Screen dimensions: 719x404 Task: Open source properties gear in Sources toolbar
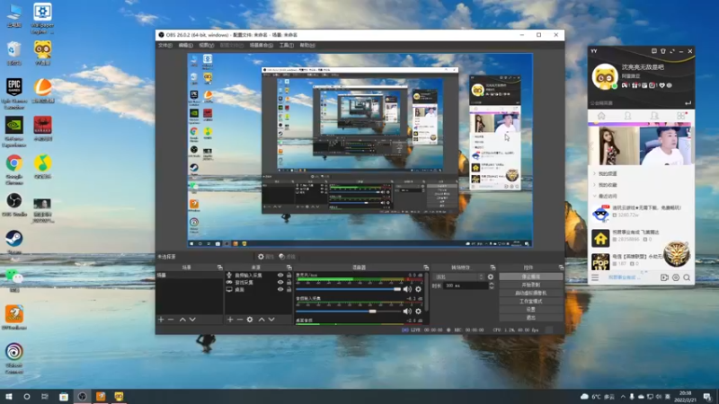pos(250,320)
